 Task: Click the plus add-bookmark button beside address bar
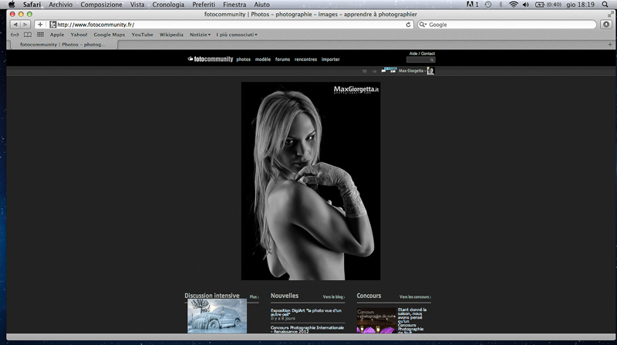[x=40, y=25]
